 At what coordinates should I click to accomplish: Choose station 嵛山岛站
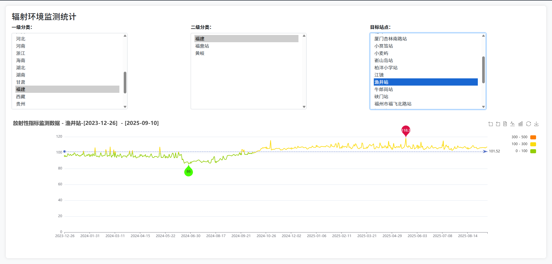pyautogui.click(x=426, y=60)
